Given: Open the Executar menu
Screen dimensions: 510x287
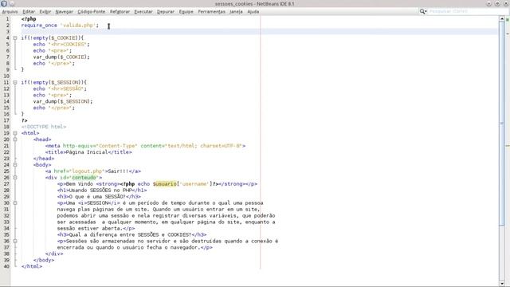Looking at the screenshot, I should [x=143, y=12].
